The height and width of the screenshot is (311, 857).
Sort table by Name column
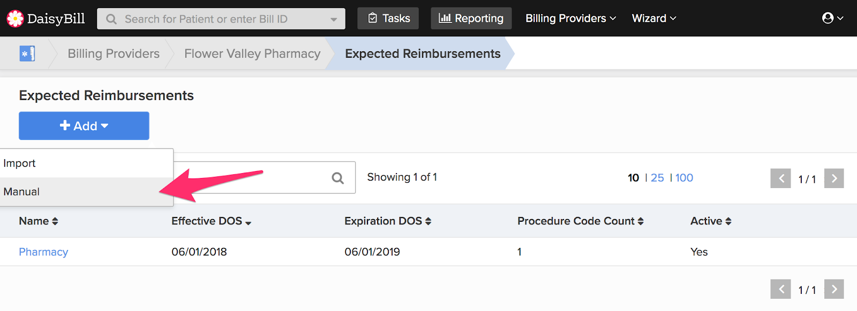pos(39,221)
